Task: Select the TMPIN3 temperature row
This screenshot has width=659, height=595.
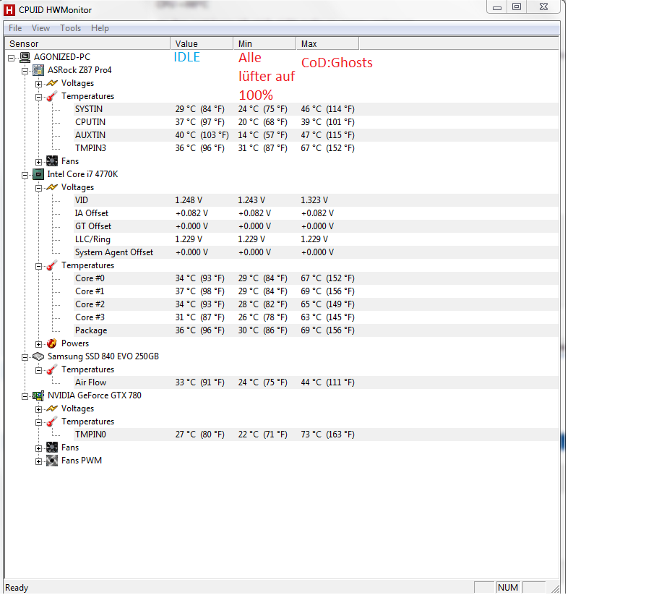Action: [x=315, y=148]
